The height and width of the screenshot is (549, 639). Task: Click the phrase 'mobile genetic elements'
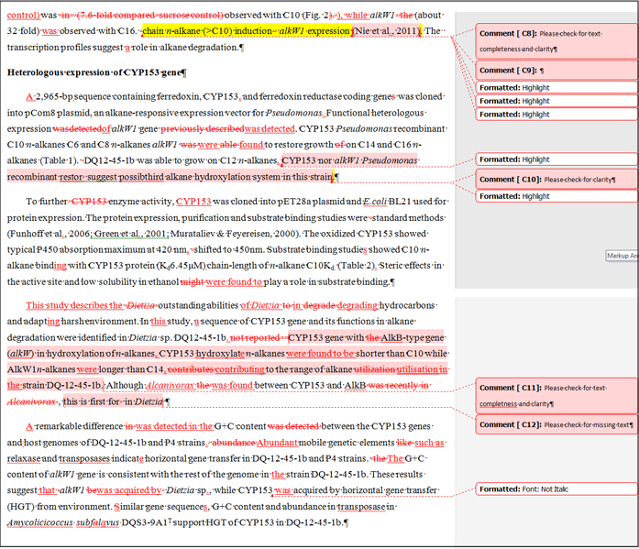point(347,443)
